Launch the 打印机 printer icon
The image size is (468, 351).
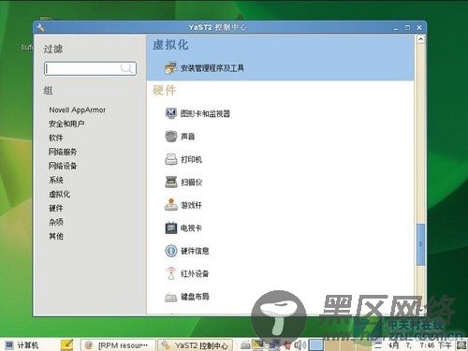point(170,159)
